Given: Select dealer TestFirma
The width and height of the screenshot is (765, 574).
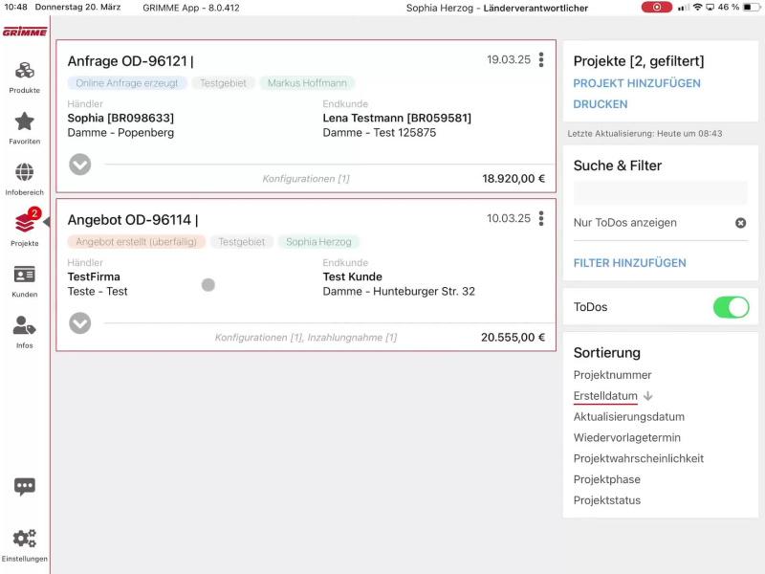Looking at the screenshot, I should (94, 276).
